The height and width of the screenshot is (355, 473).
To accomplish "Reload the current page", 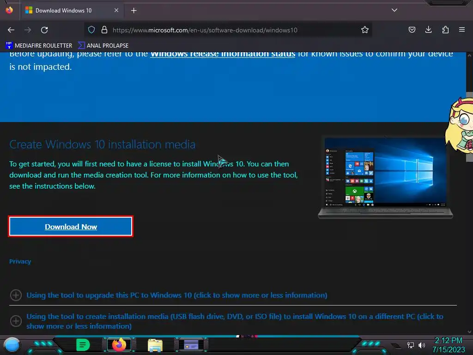I will (x=44, y=30).
